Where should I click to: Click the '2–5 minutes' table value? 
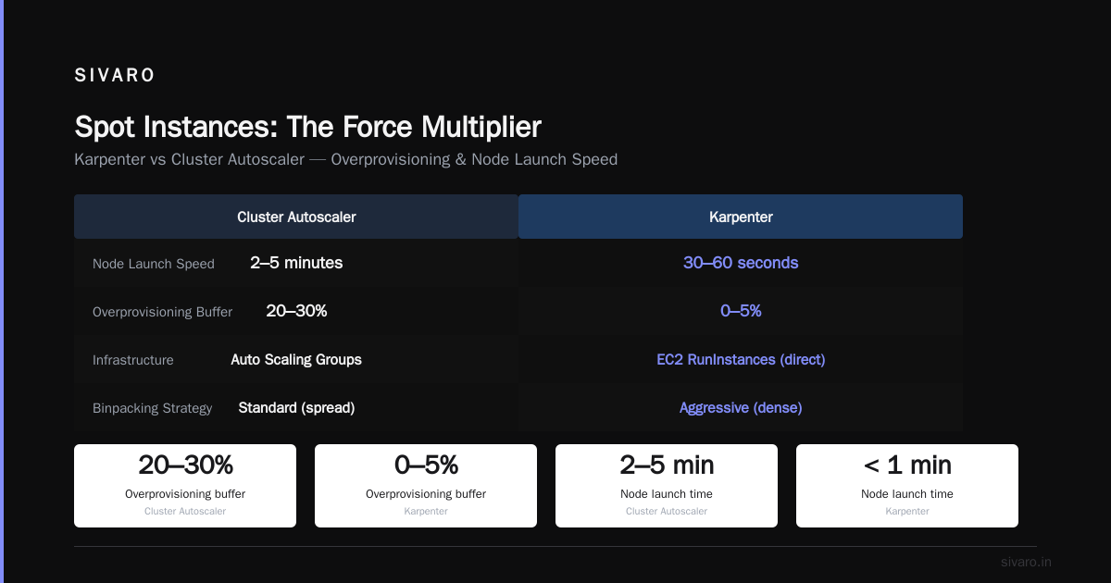click(x=296, y=263)
